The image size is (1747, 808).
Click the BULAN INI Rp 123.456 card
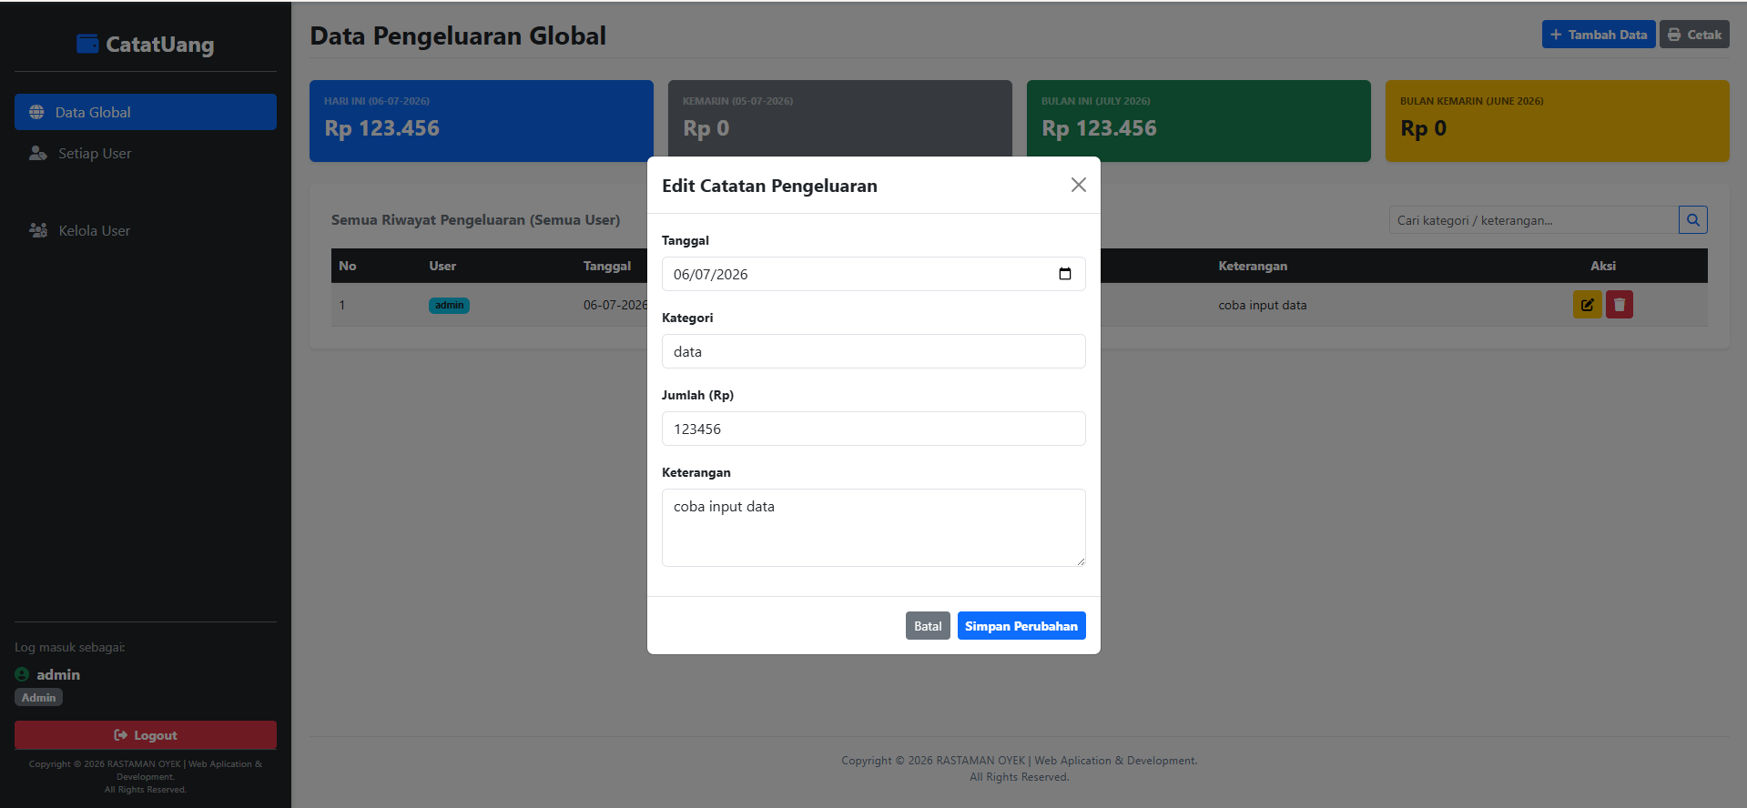point(1199,121)
